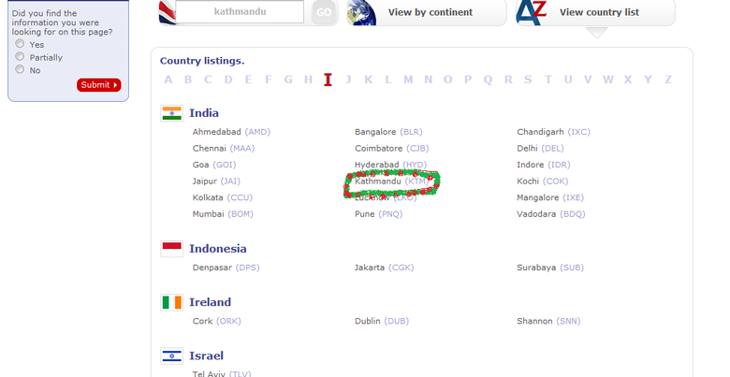The width and height of the screenshot is (730, 377).
Task: Select the Partially radio button
Action: (x=20, y=57)
